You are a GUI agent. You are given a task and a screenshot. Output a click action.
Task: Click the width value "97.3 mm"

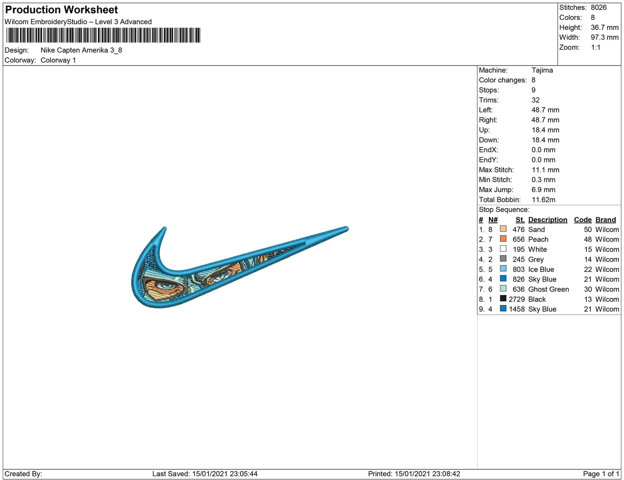[605, 38]
